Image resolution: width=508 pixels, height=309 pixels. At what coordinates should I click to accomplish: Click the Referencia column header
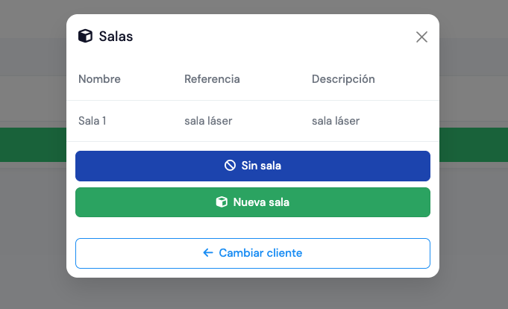pos(212,79)
